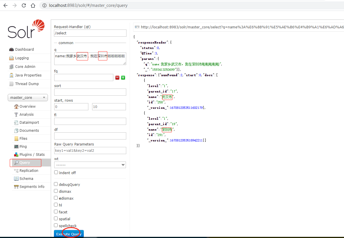Select Schema in the core menu
Screen dimensions: 344x238
click(26, 179)
